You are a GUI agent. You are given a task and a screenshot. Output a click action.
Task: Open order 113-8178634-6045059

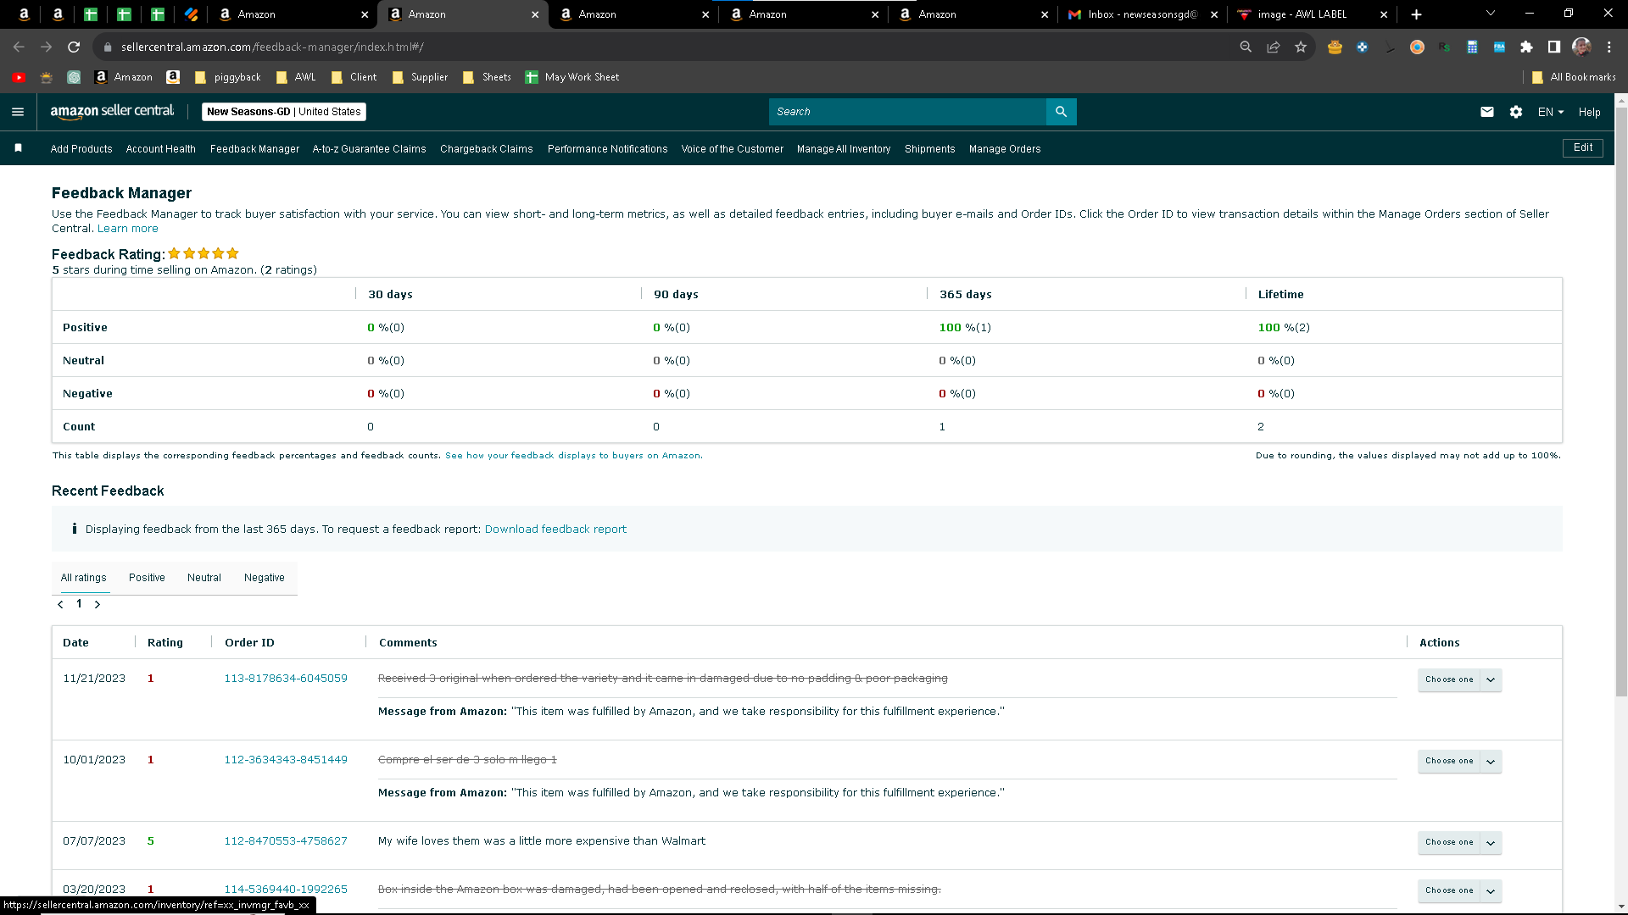pos(286,679)
